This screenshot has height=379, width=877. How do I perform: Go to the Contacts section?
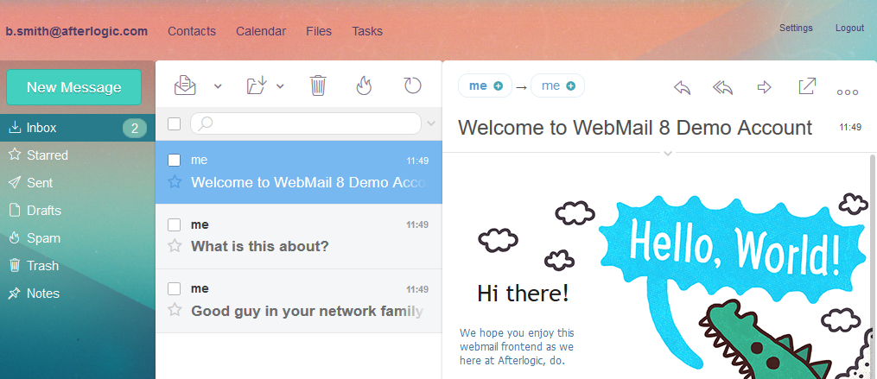click(192, 31)
